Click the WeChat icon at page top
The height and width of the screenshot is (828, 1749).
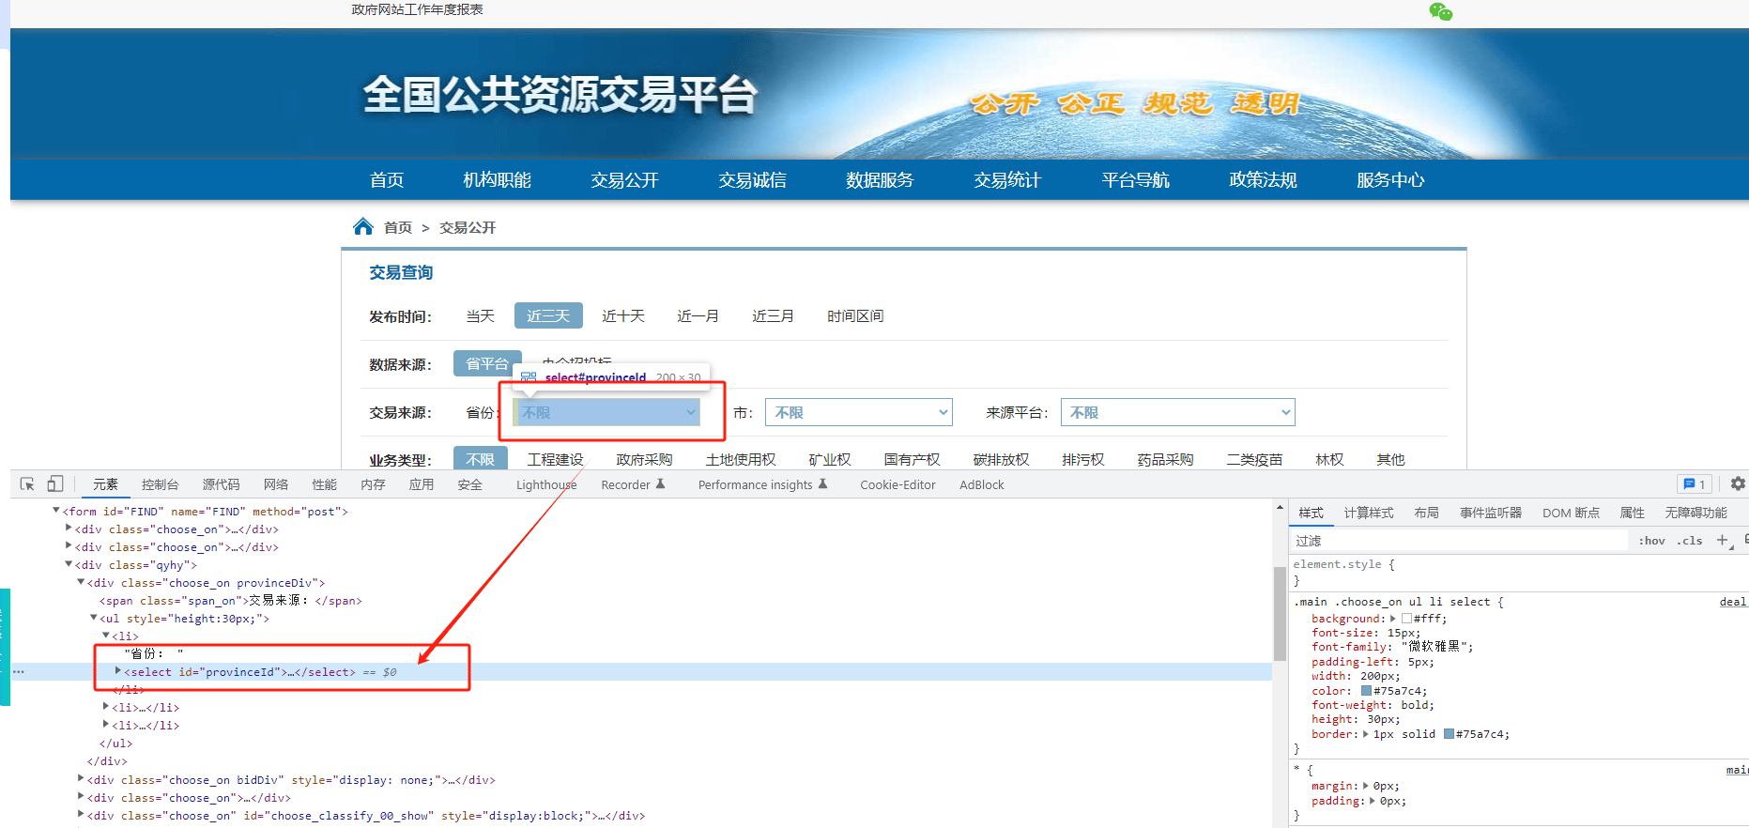1440,11
